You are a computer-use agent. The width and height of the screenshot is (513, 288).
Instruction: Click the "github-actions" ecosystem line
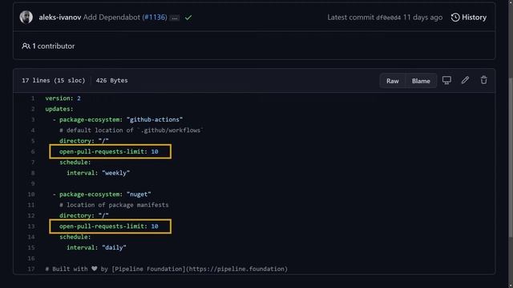[x=118, y=119]
